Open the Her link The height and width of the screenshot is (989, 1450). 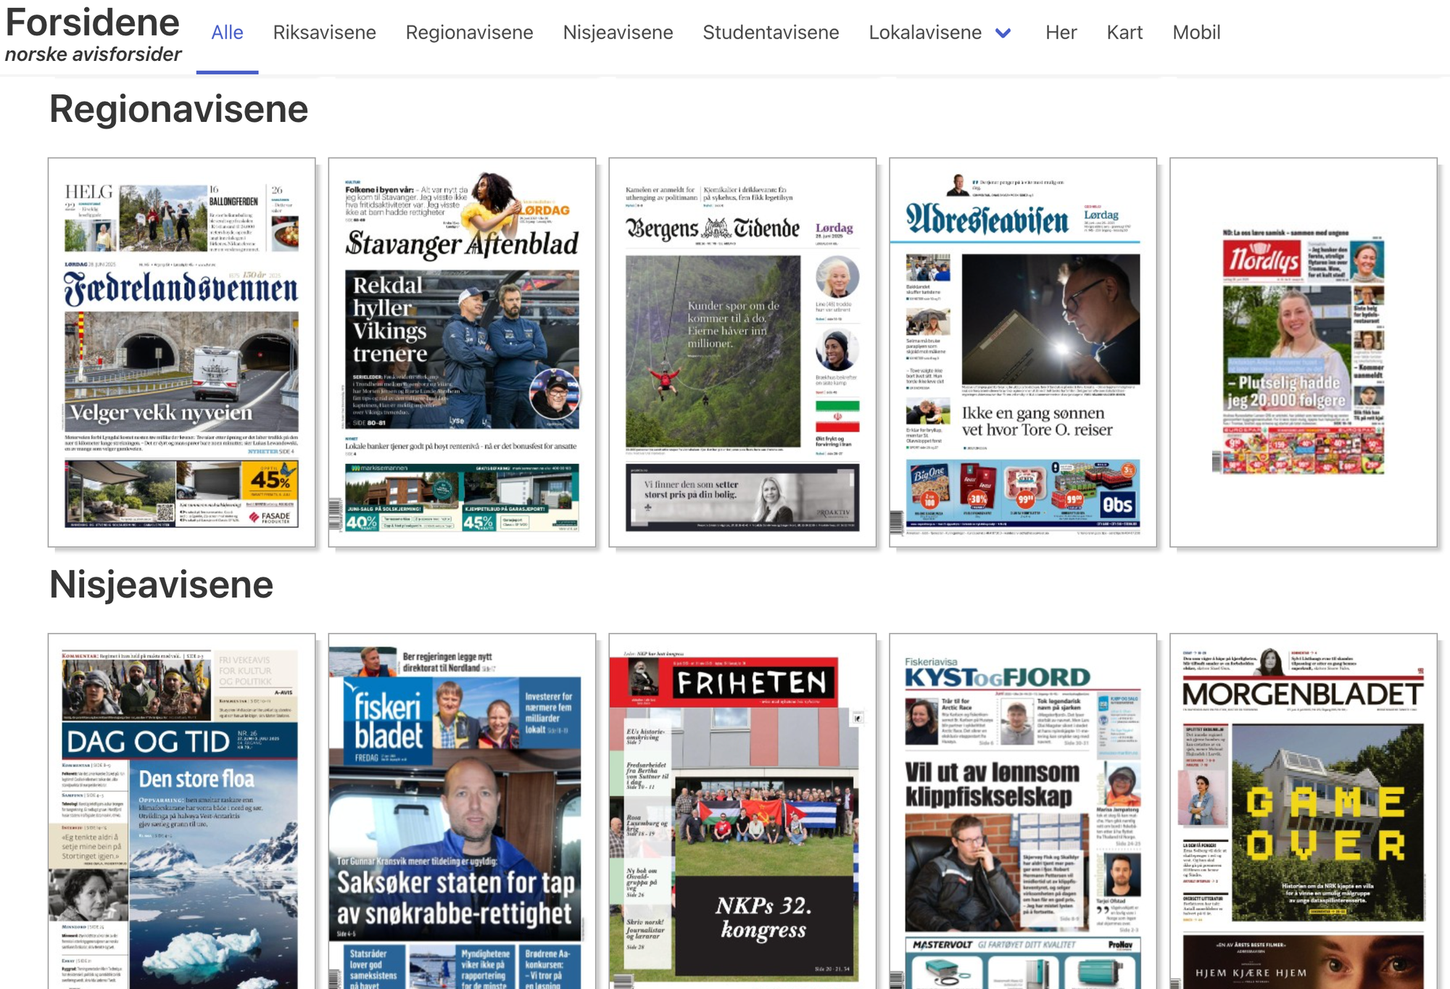(x=1061, y=33)
